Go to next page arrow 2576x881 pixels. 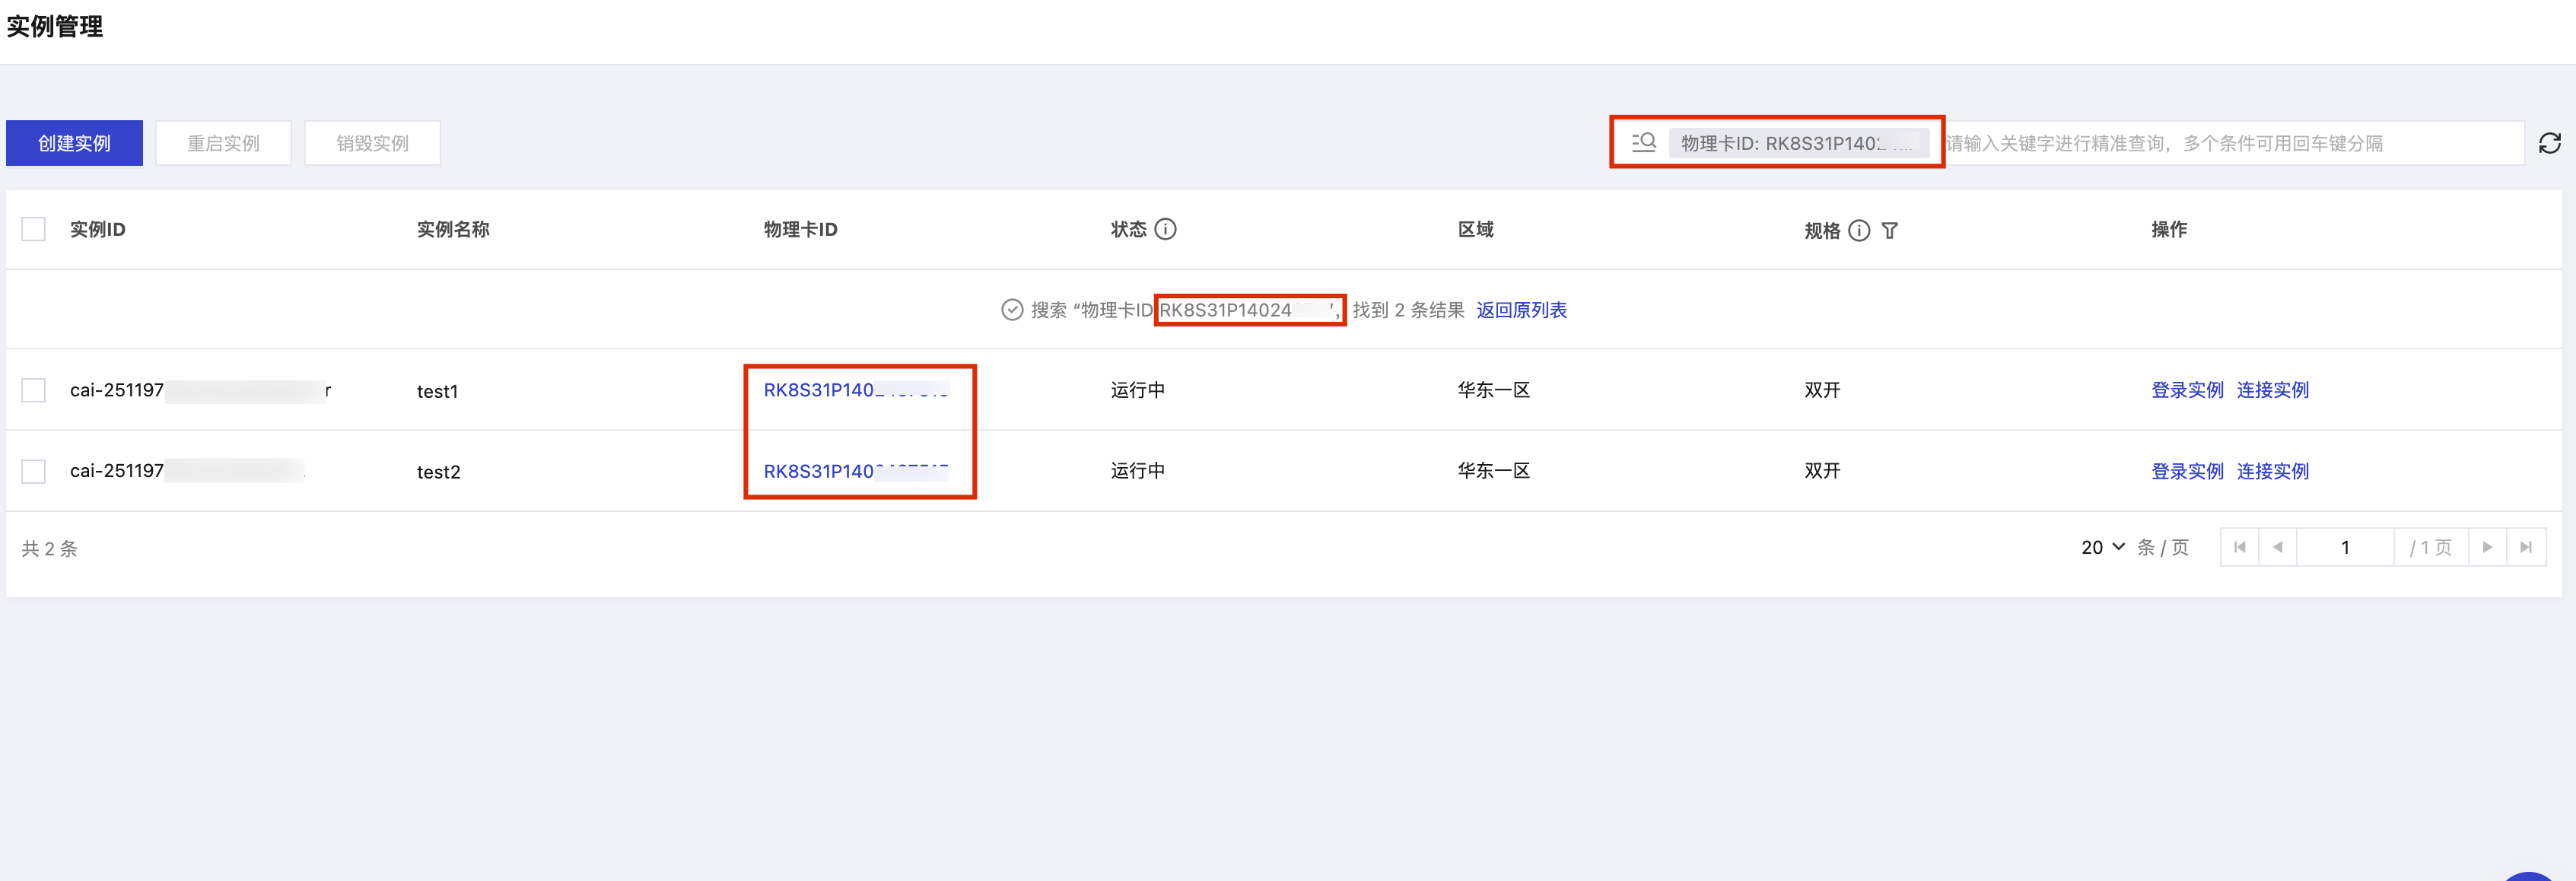point(2488,547)
